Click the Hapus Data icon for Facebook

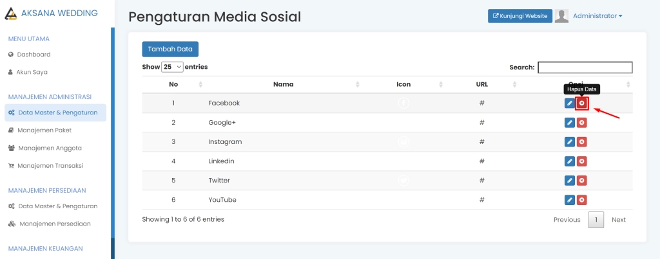[581, 103]
